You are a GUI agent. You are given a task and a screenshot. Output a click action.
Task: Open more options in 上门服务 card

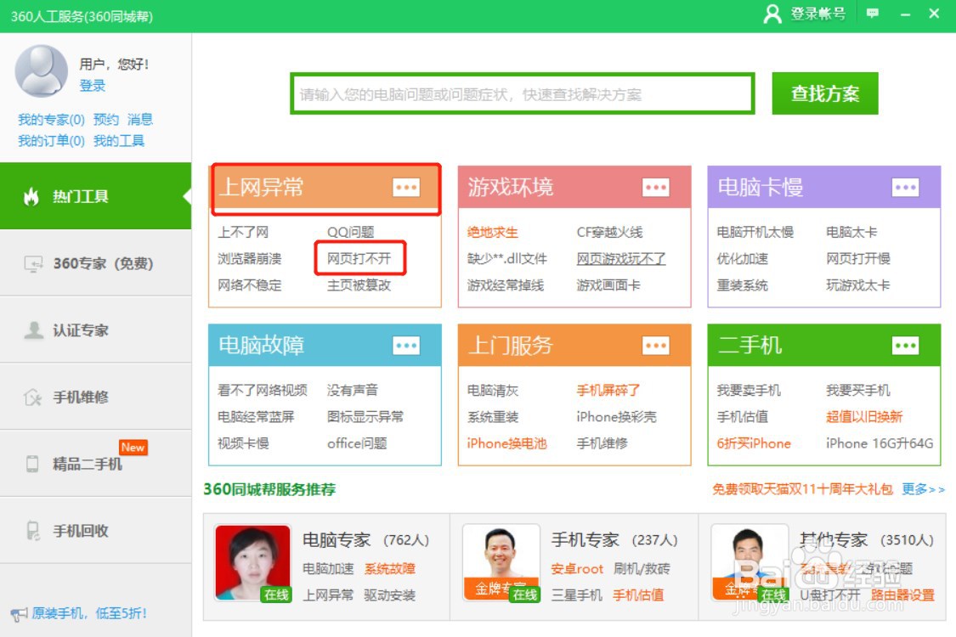tap(656, 346)
